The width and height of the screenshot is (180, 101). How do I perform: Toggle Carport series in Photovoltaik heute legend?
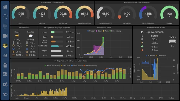click(x=91, y=31)
